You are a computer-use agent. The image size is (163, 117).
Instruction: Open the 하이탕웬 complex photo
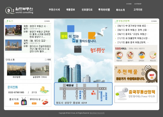coord(17,69)
